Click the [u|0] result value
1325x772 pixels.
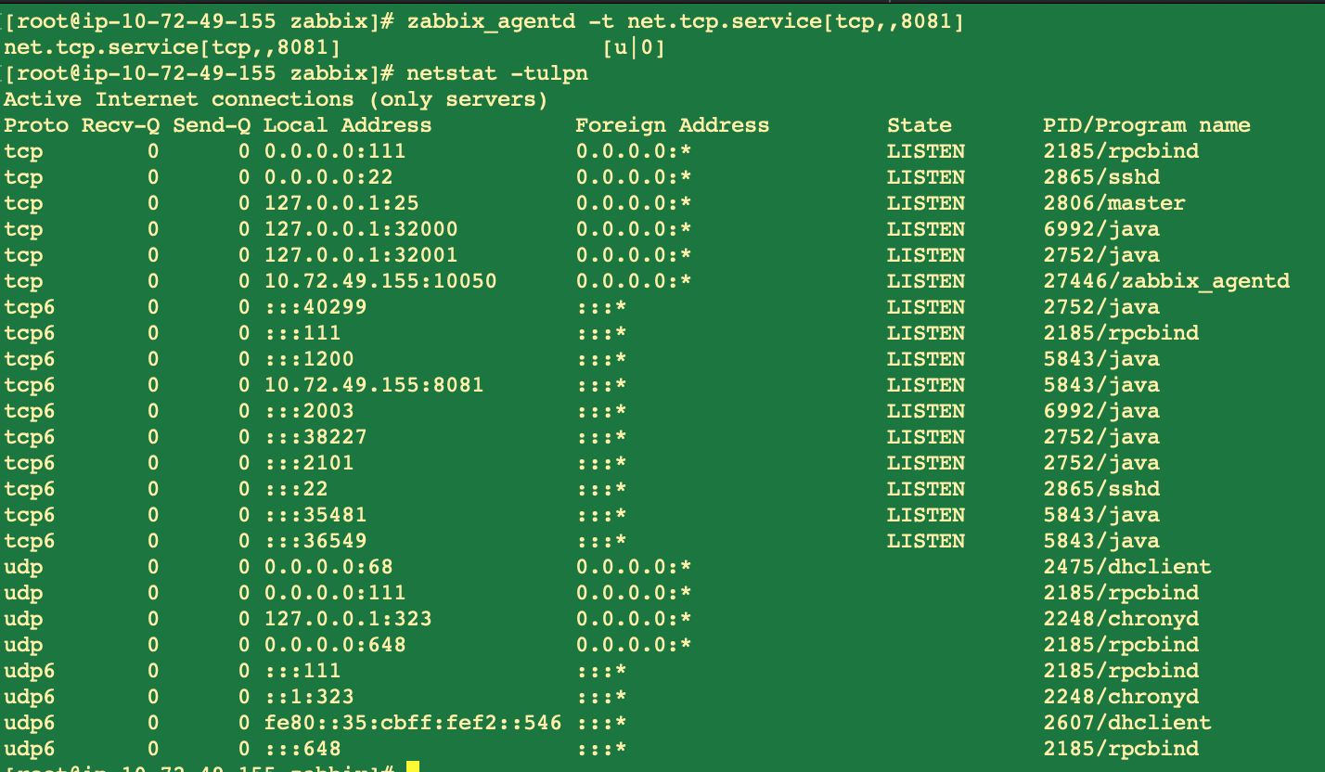(634, 46)
